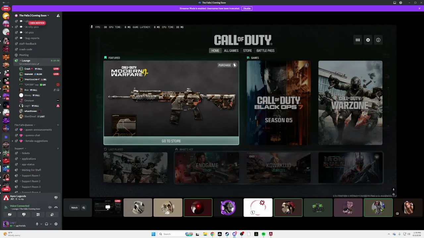The image size is (424, 238).
Task: Open the STORE tab
Action: coord(247,51)
